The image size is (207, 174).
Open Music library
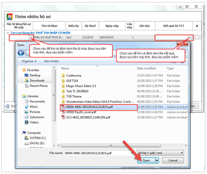(34, 107)
